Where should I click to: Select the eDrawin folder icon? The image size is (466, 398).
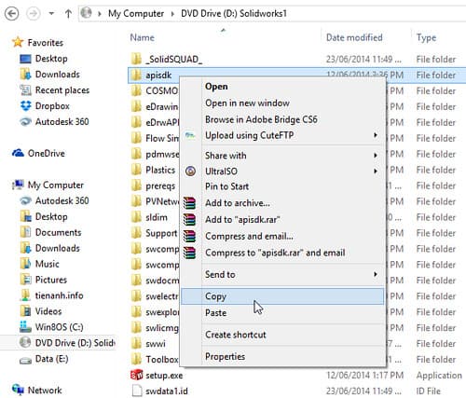(x=136, y=107)
